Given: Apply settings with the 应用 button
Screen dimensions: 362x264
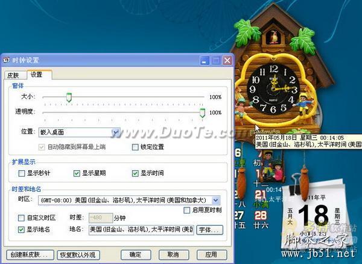Looking at the screenshot, I should coord(212,254).
